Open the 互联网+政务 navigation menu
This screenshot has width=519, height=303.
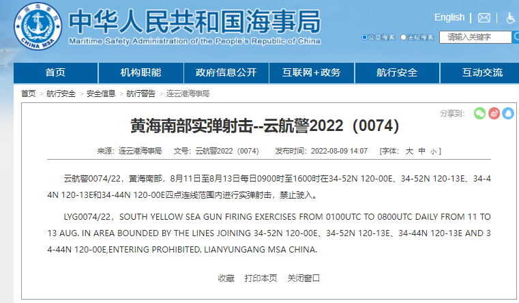click(311, 72)
